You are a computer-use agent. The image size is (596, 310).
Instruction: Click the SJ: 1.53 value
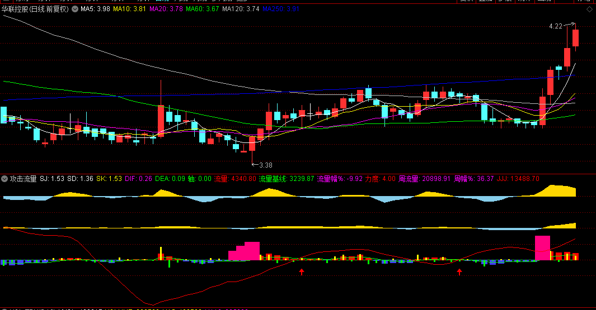tap(52, 179)
